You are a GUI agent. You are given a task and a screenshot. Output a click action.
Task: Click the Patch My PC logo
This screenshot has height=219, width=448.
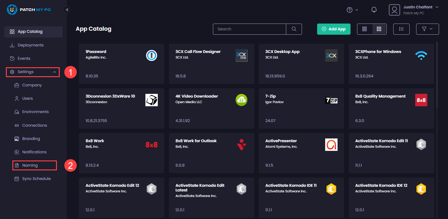click(x=29, y=10)
